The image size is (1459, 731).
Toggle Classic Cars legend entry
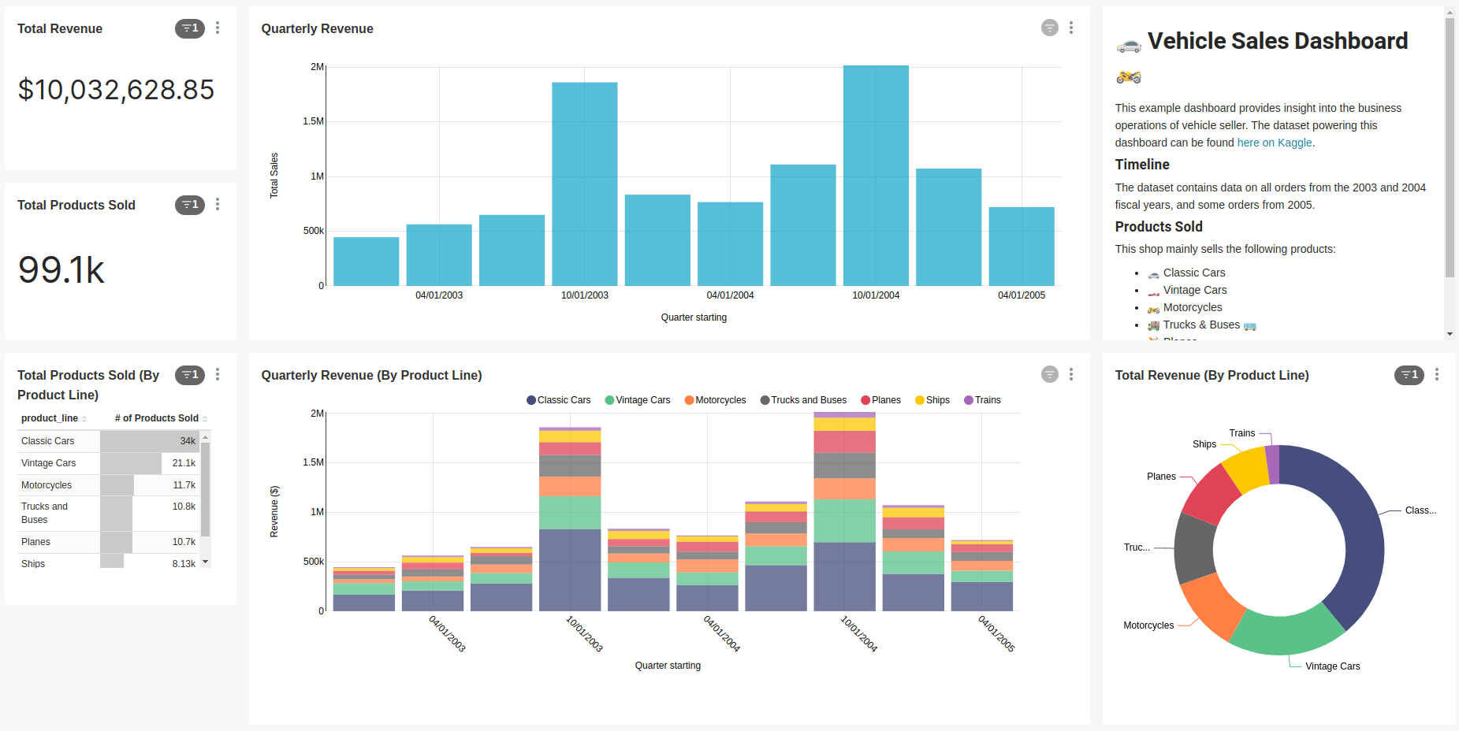[559, 400]
